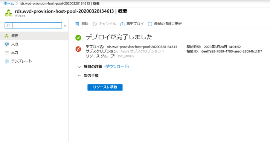Viewport: 270px width, 142px height.
Task: Click the page title rds.wvd-provision-host-pool-20200328134613 | 概要
Action: [71, 11]
